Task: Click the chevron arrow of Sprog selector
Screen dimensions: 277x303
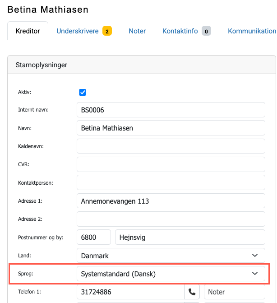Action: [x=255, y=274]
